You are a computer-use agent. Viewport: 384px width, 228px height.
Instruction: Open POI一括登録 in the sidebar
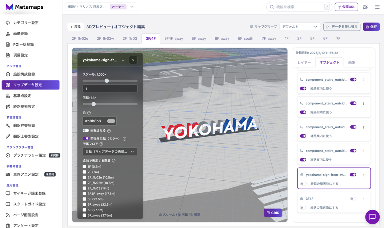[x=24, y=44]
